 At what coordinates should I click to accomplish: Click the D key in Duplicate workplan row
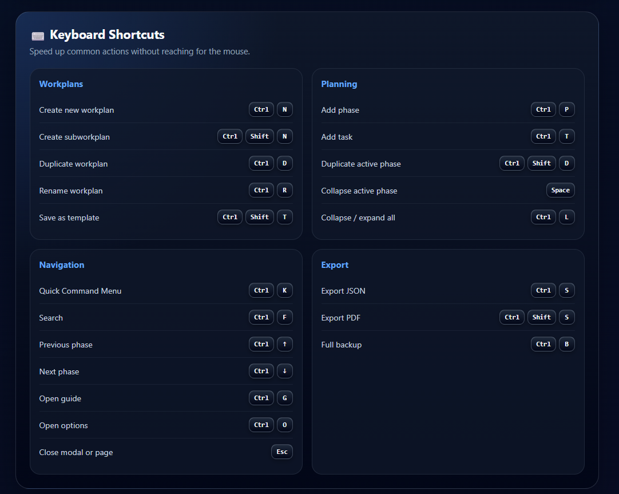tap(285, 163)
